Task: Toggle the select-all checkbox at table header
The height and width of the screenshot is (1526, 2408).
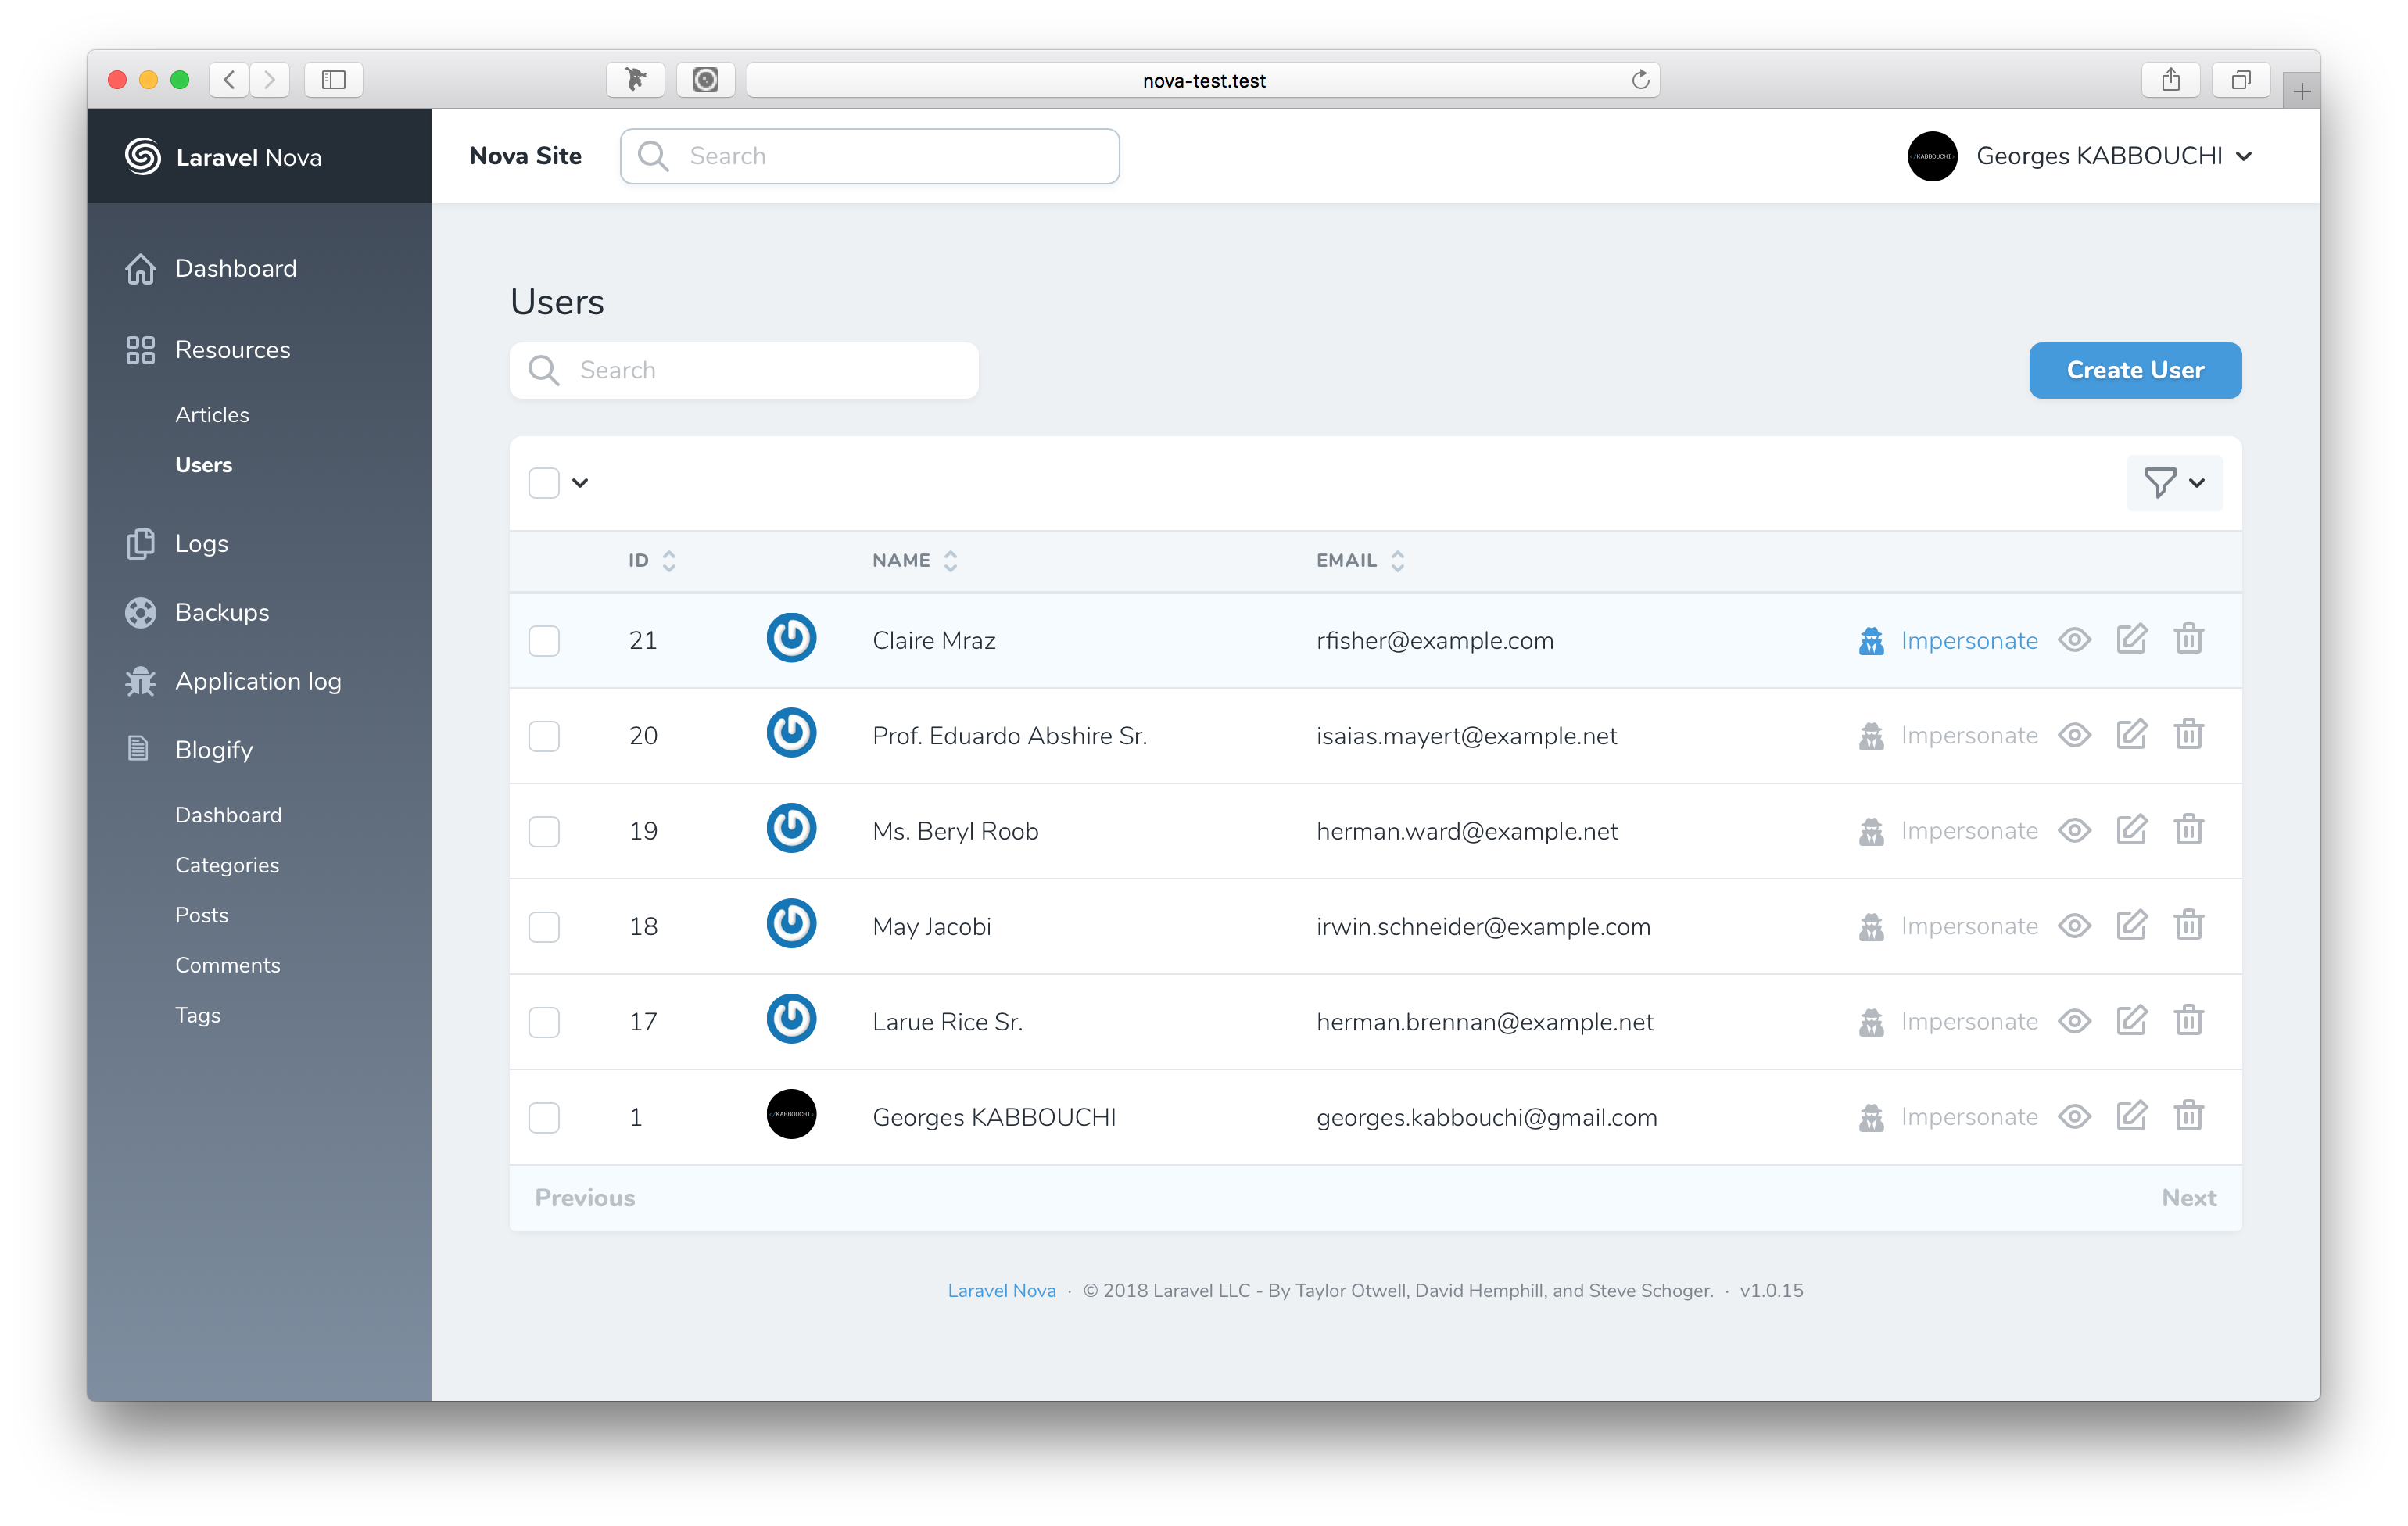Action: [544, 484]
